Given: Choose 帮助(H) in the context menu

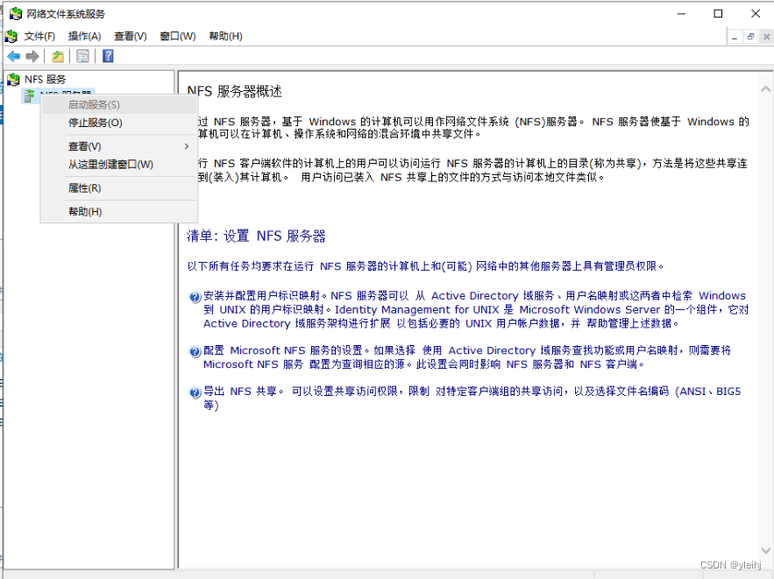Looking at the screenshot, I should (119, 212).
